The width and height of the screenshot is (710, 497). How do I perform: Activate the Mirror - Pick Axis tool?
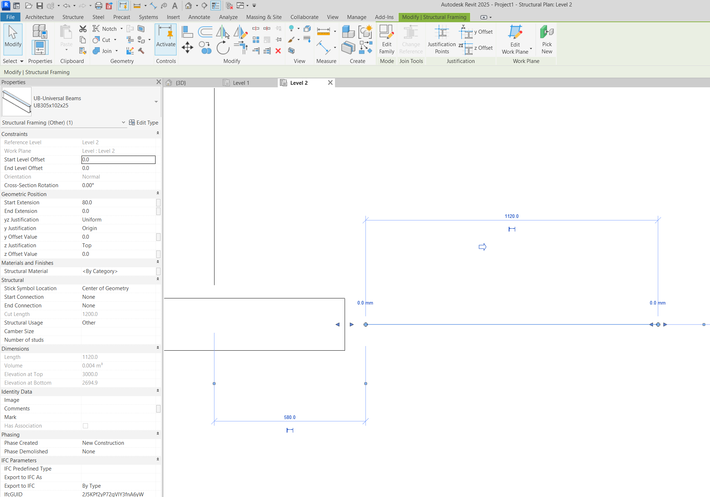point(223,32)
